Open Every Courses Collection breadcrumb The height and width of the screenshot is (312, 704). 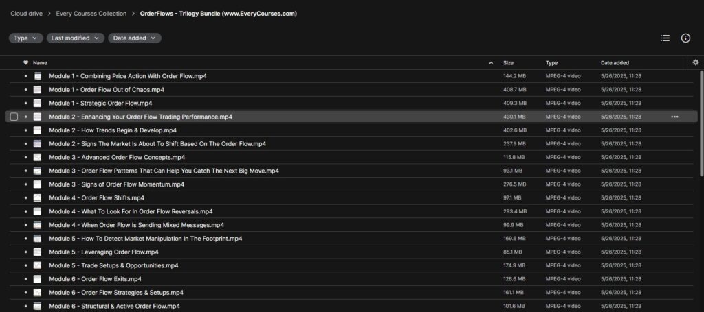click(91, 14)
